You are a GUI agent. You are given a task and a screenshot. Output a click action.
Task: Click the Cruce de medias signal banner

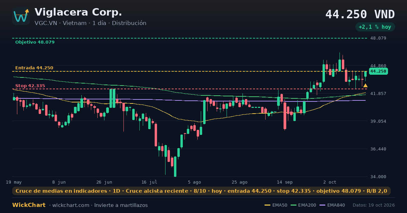pos(201,191)
